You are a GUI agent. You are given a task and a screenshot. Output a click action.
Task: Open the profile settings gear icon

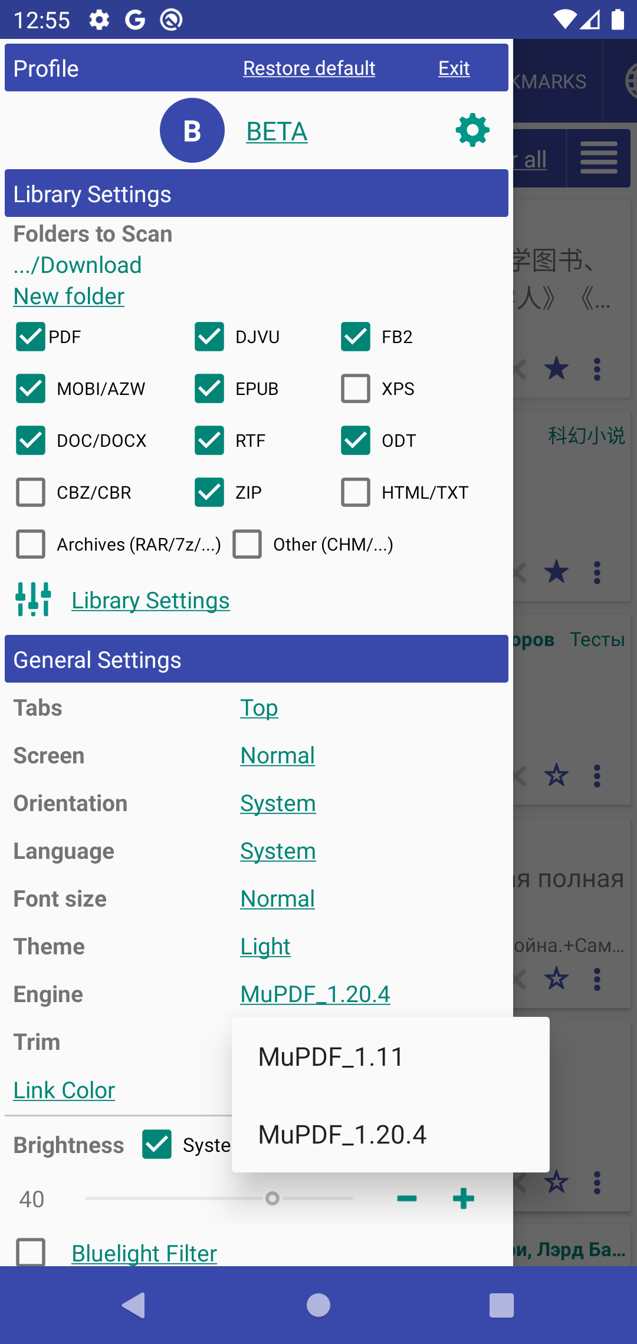472,131
